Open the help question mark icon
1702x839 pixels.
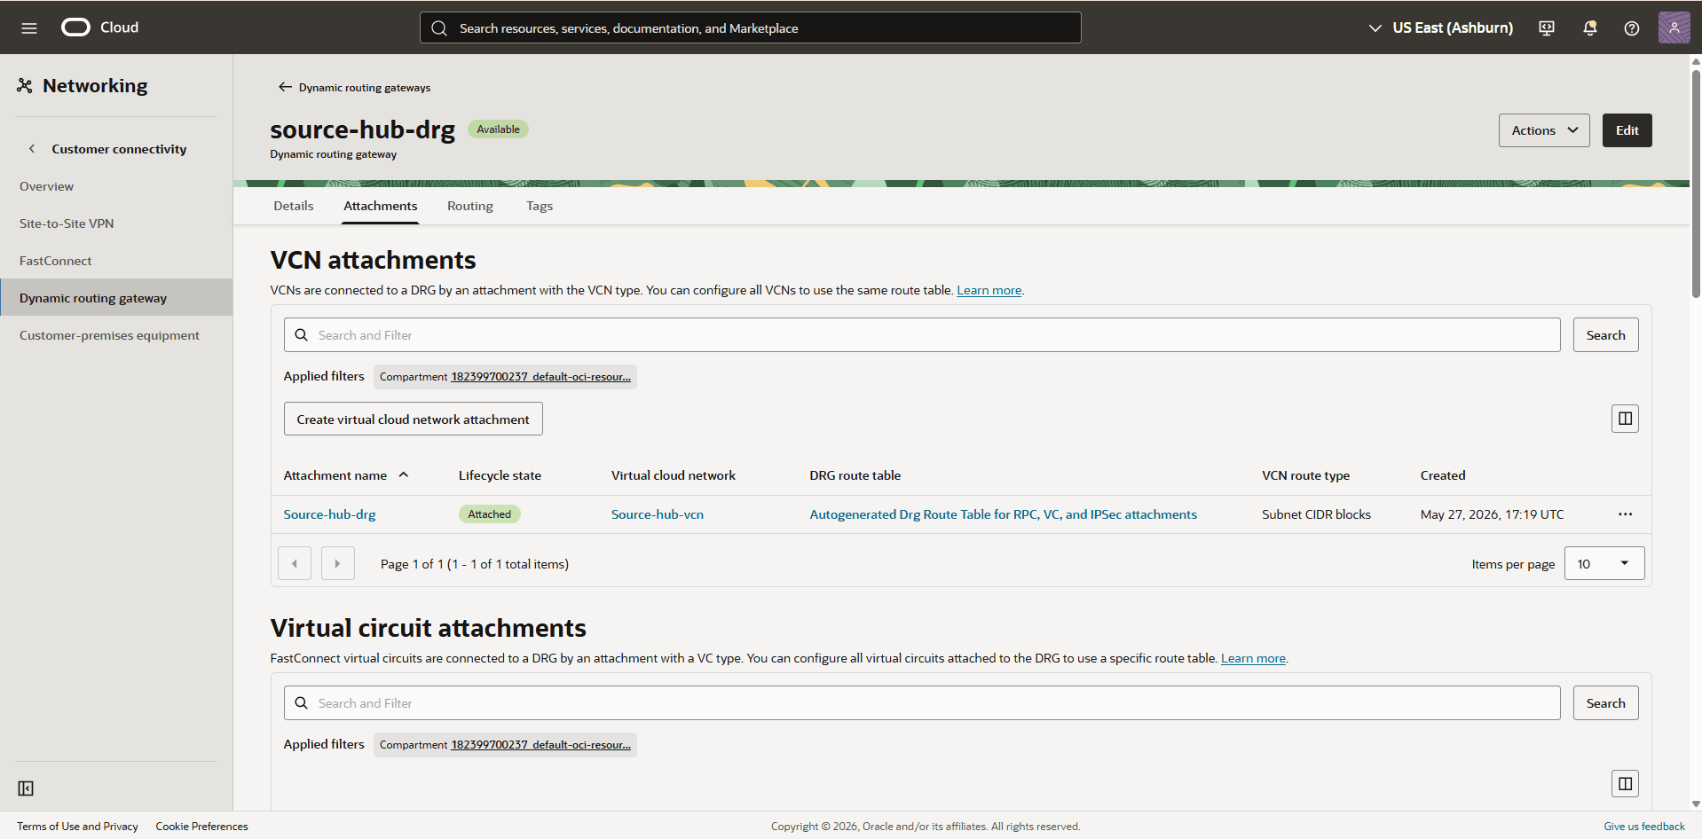tap(1632, 28)
